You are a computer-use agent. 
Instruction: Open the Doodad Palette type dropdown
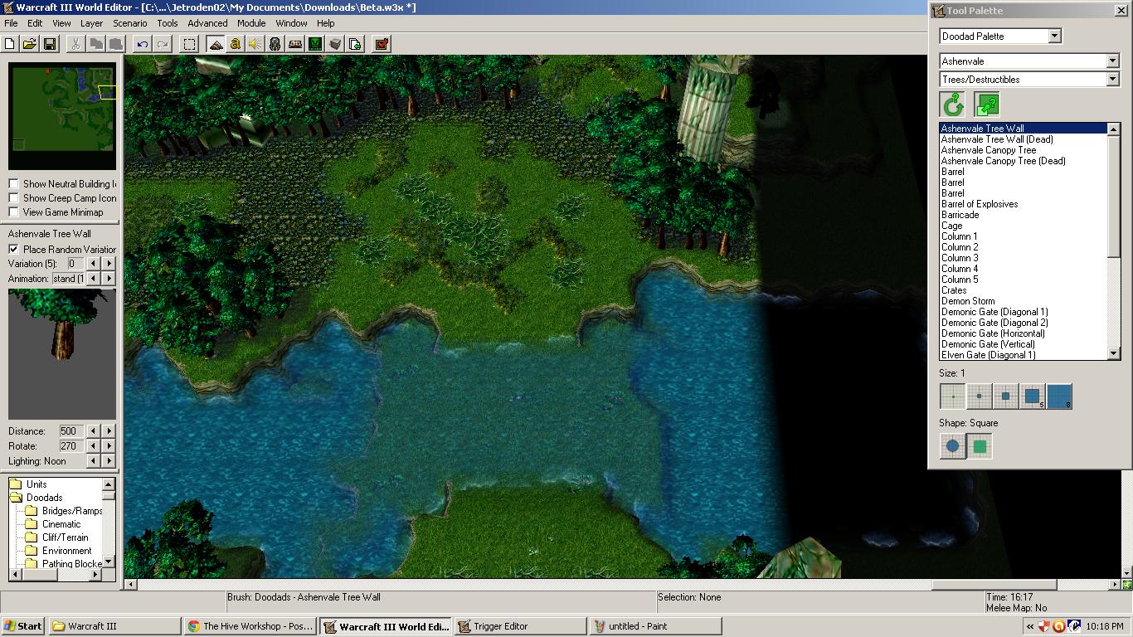point(1054,36)
